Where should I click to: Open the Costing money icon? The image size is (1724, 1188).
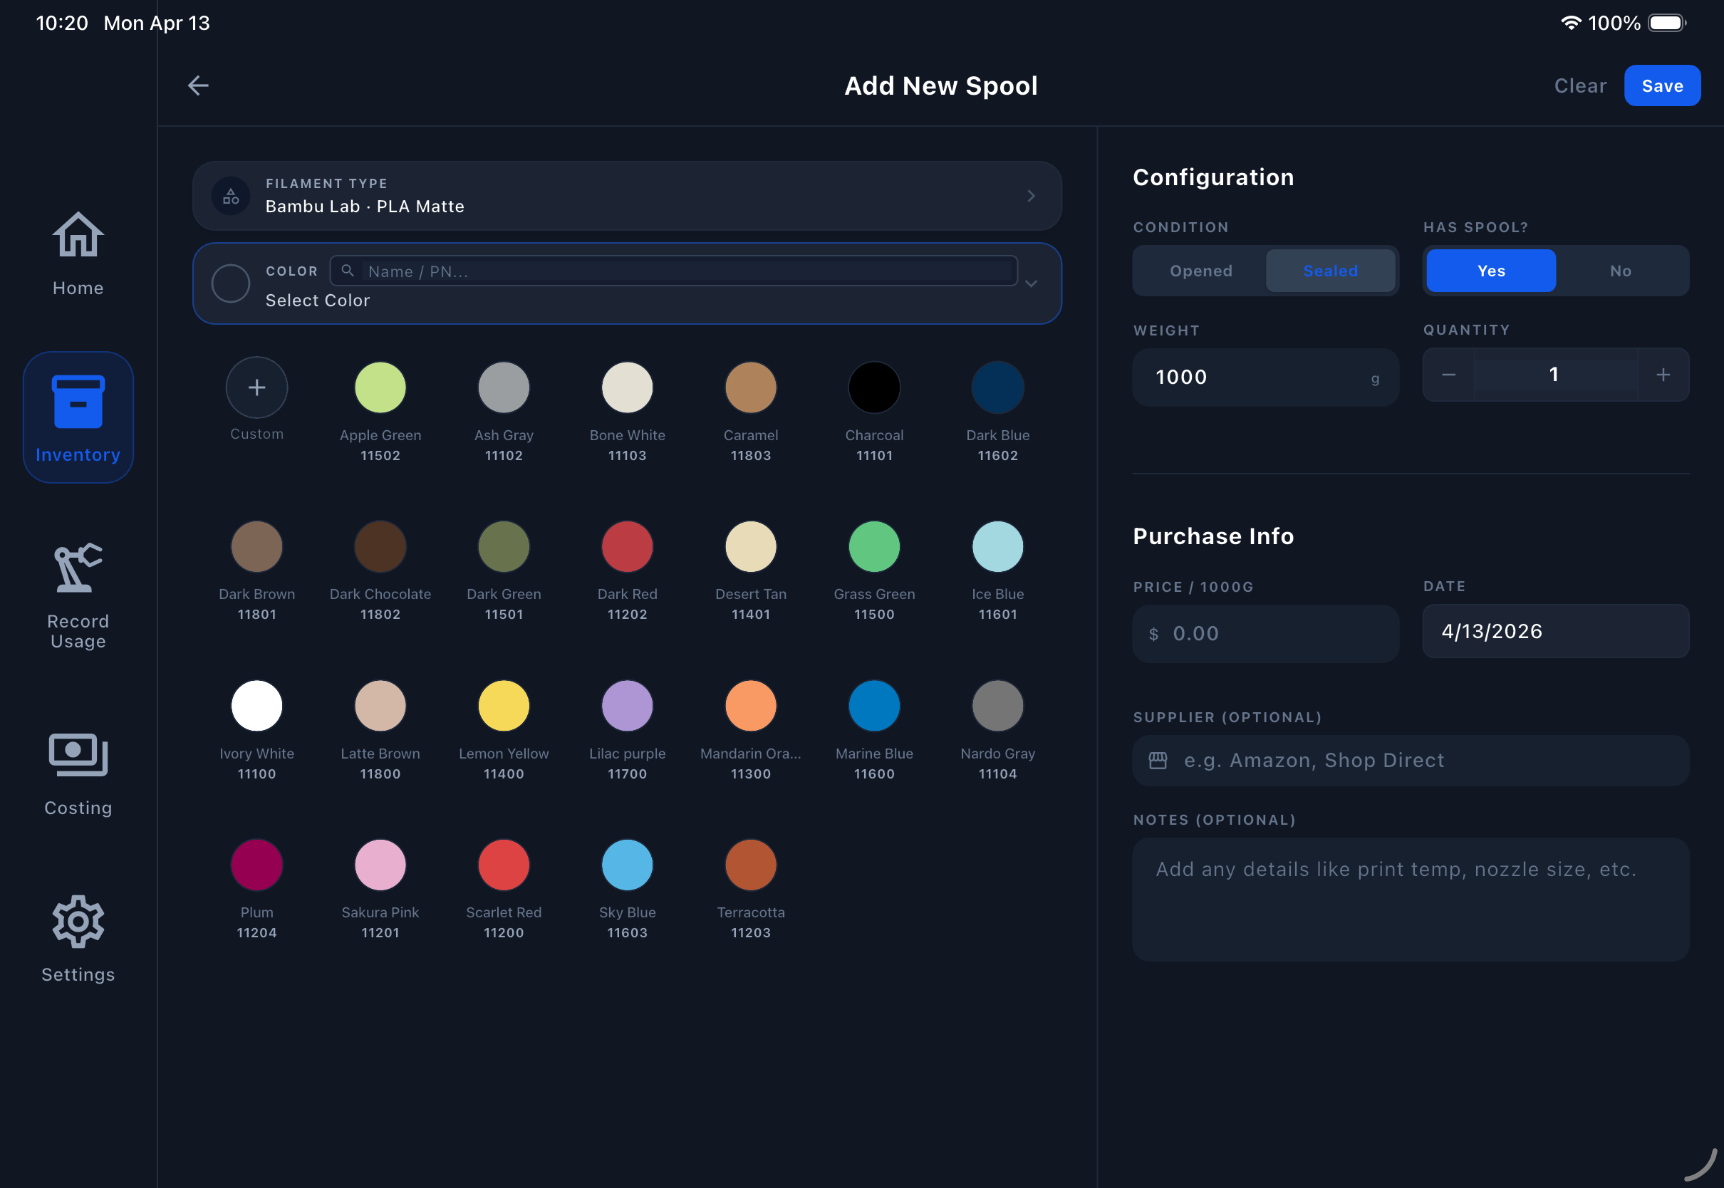(x=78, y=755)
